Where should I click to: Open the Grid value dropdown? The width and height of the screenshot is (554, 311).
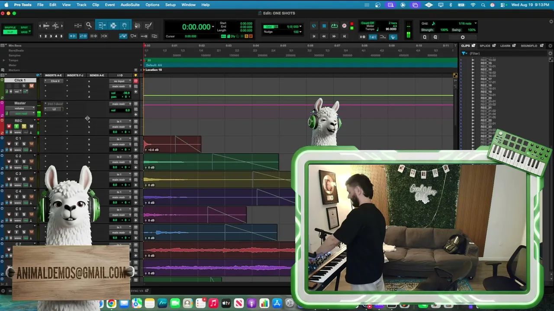[x=300, y=26]
